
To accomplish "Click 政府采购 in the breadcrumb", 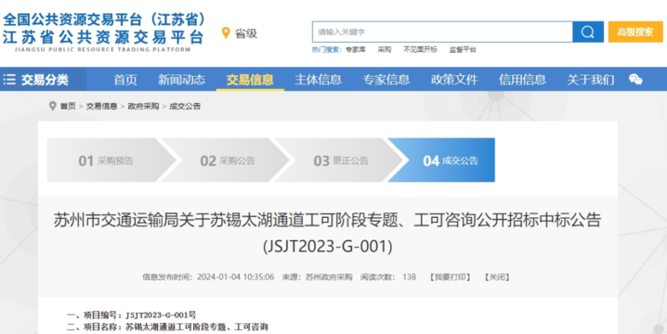I will [x=143, y=107].
